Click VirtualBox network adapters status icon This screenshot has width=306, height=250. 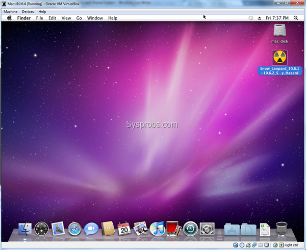point(254,245)
